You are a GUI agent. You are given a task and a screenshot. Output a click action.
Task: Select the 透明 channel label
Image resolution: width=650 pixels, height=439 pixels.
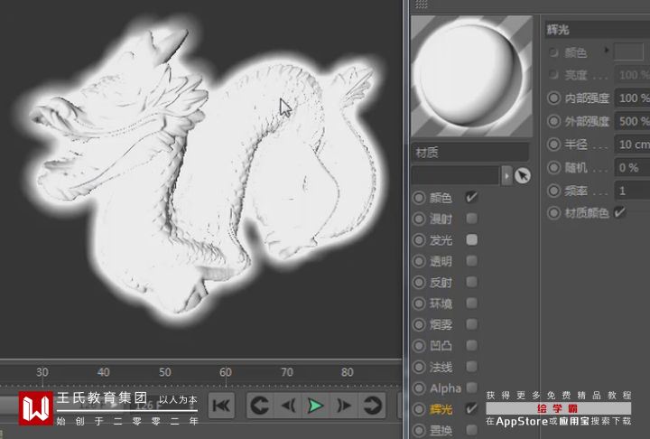tap(441, 261)
